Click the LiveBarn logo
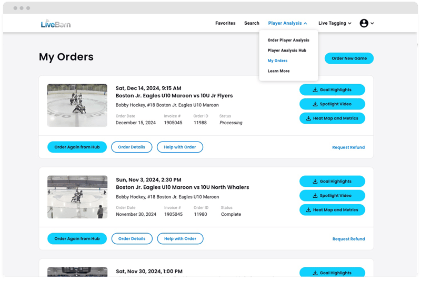The width and height of the screenshot is (421, 281). [56, 24]
